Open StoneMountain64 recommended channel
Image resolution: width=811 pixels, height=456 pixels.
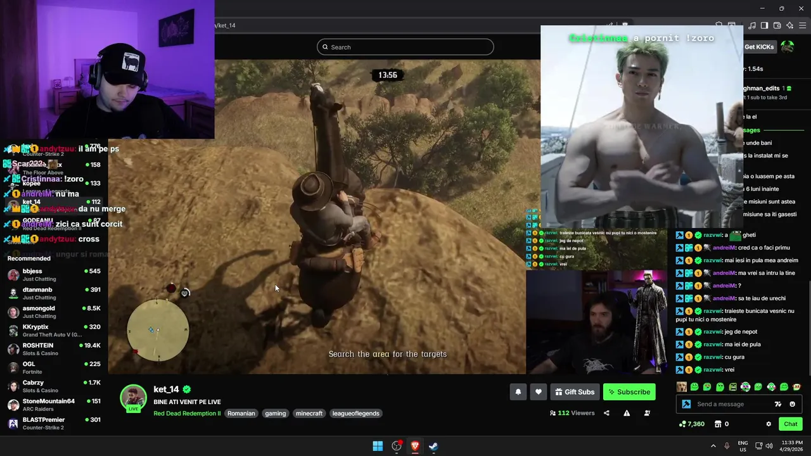[54, 405]
